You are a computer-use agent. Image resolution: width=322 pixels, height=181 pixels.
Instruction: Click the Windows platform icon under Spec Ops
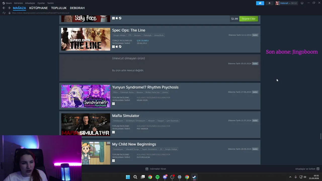point(113,47)
